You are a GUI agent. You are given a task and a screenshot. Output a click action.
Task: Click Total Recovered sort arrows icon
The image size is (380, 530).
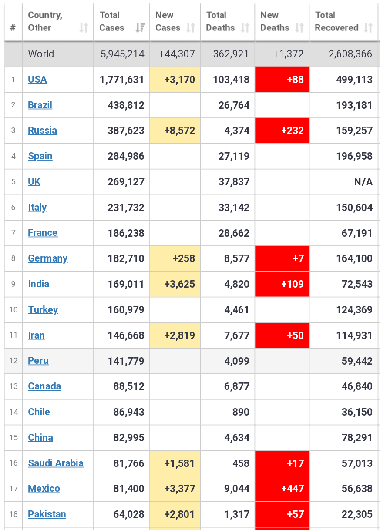coord(368,28)
